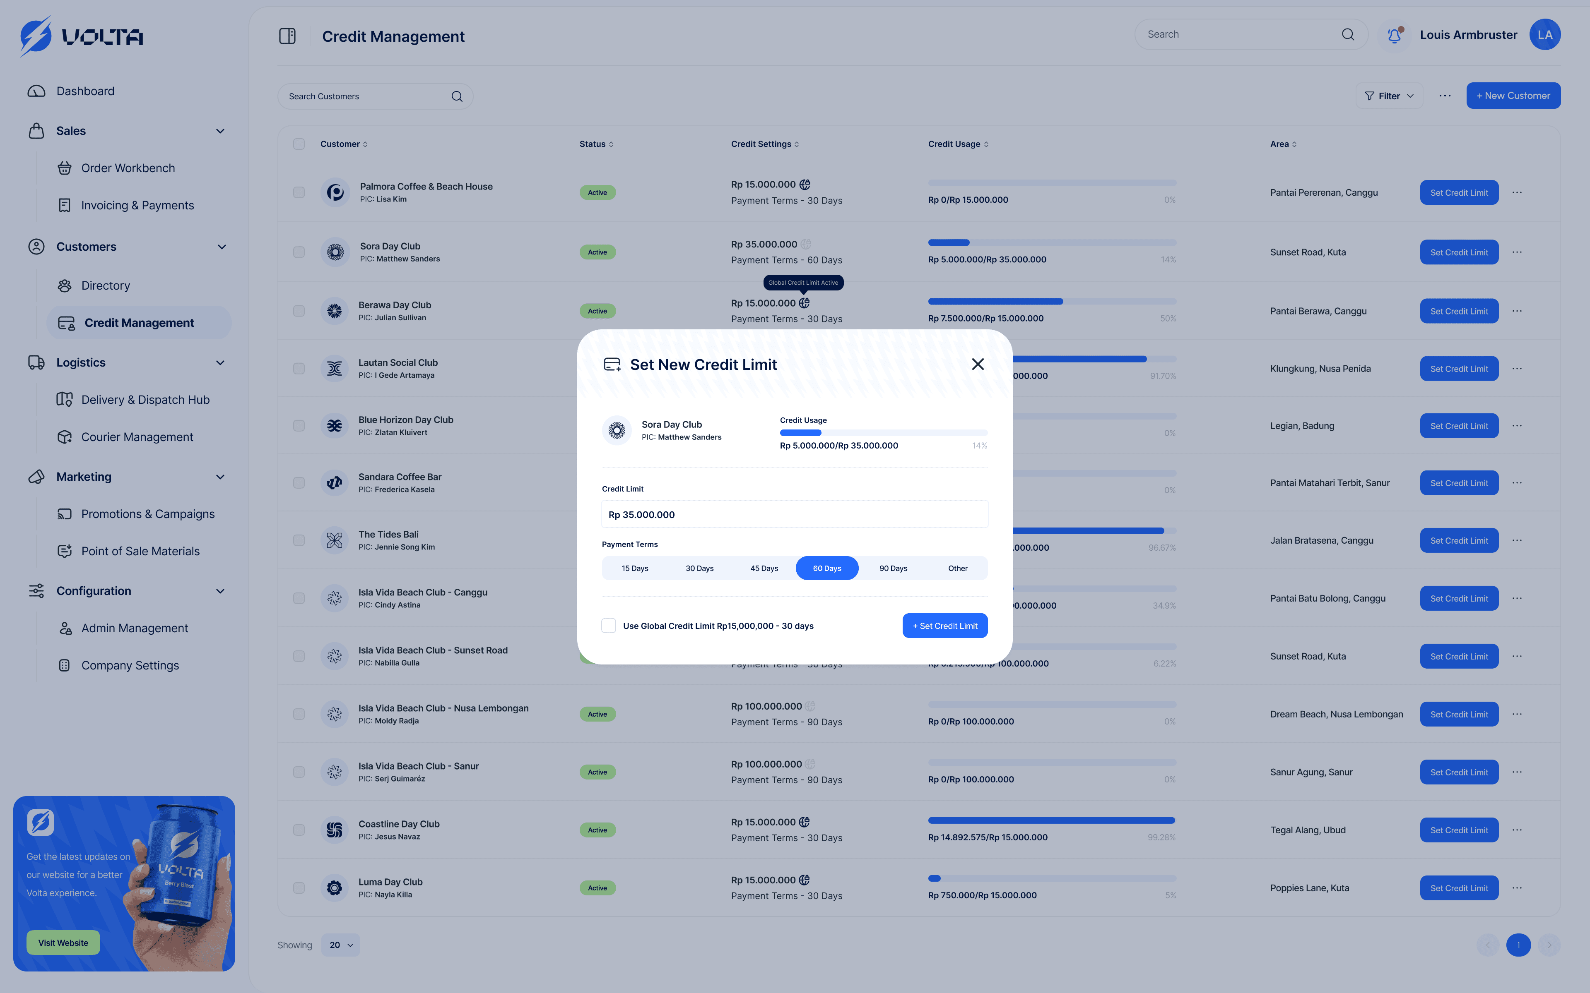Click the Coastline Day Club avatar icon
The width and height of the screenshot is (1590, 993).
pyautogui.click(x=335, y=830)
